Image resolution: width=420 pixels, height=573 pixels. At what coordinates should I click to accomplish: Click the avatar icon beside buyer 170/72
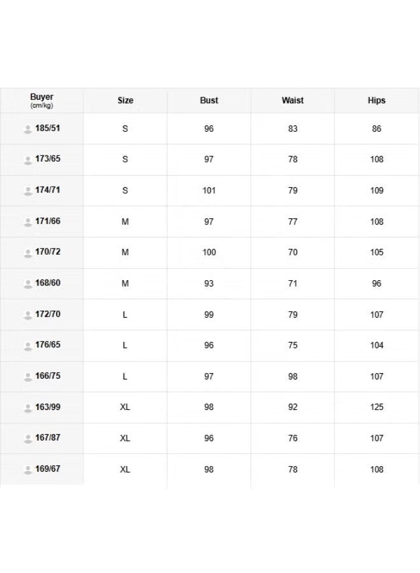28,253
